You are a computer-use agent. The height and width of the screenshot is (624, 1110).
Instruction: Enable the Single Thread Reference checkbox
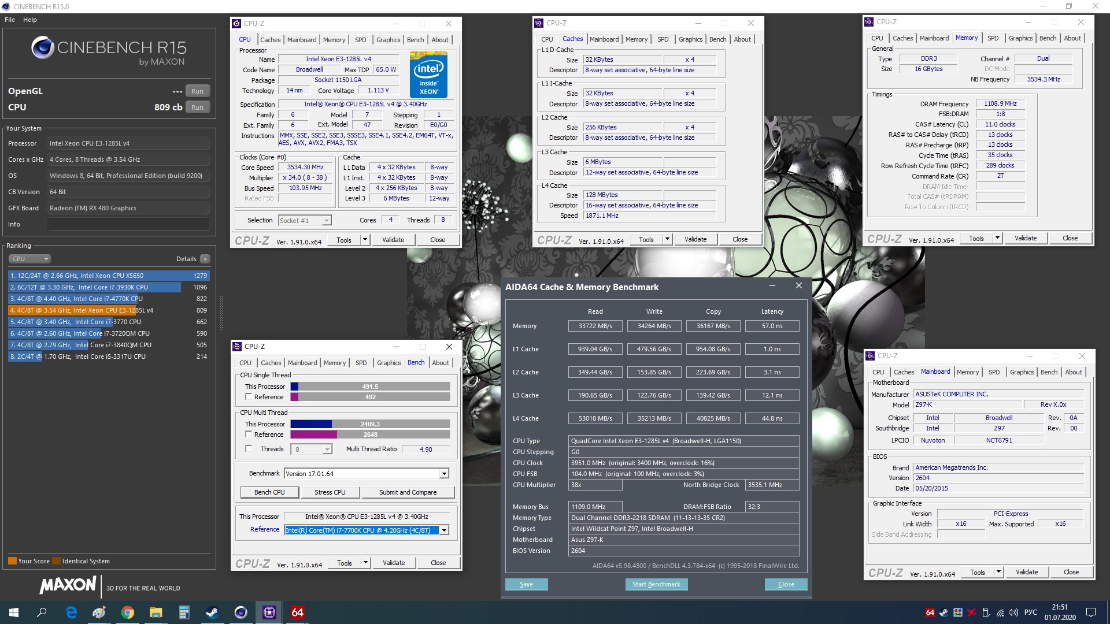249,397
